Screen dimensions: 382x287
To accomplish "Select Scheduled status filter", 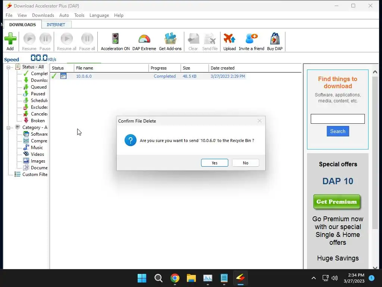I will point(35,100).
